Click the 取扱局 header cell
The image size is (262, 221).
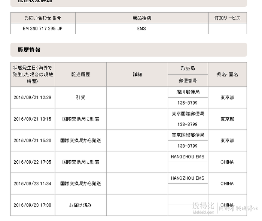pyautogui.click(x=188, y=68)
